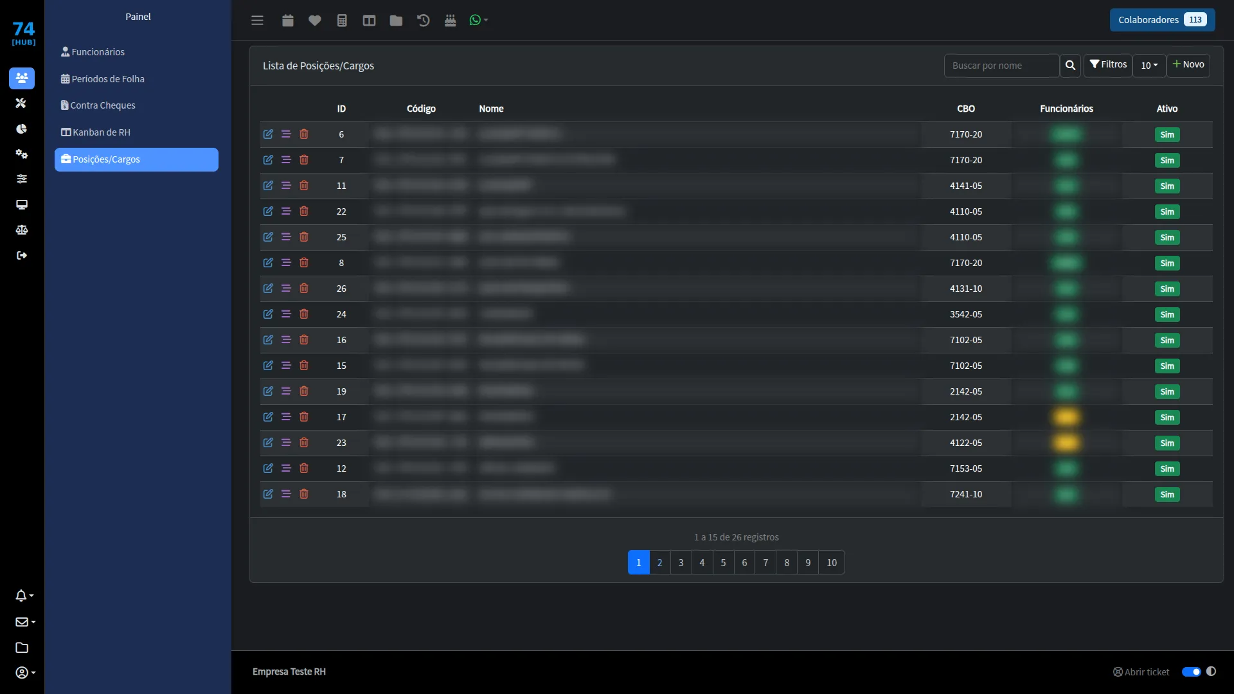Delete the position with ID 11
1234x694 pixels.
tap(304, 186)
